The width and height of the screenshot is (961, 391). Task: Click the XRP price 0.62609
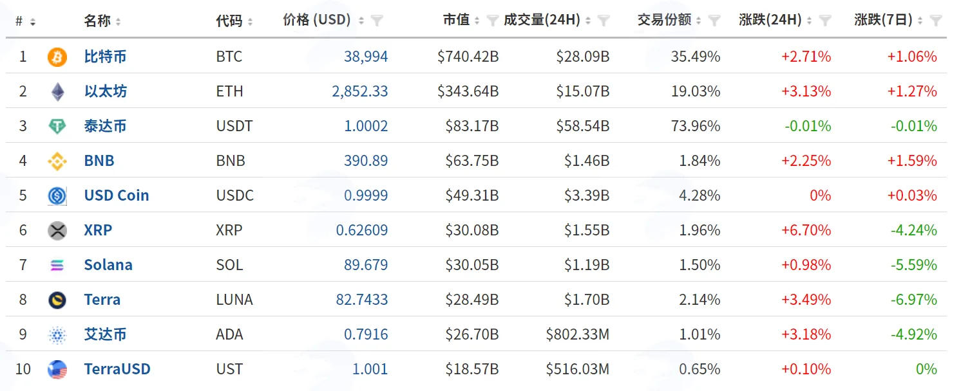click(362, 230)
